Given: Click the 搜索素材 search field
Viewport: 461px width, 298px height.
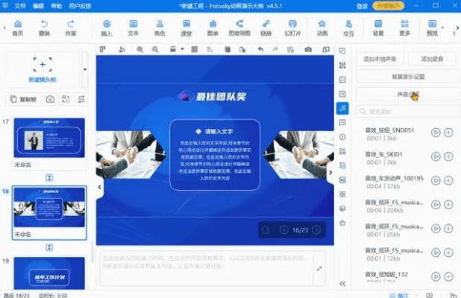Looking at the screenshot, I should click(408, 112).
